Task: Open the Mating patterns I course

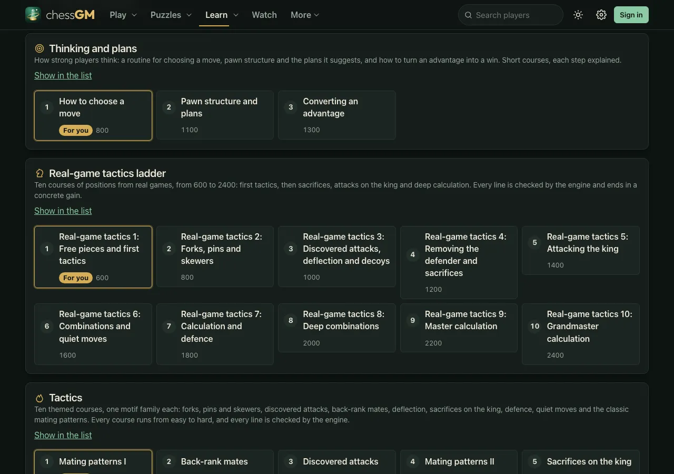Action: [x=93, y=462]
